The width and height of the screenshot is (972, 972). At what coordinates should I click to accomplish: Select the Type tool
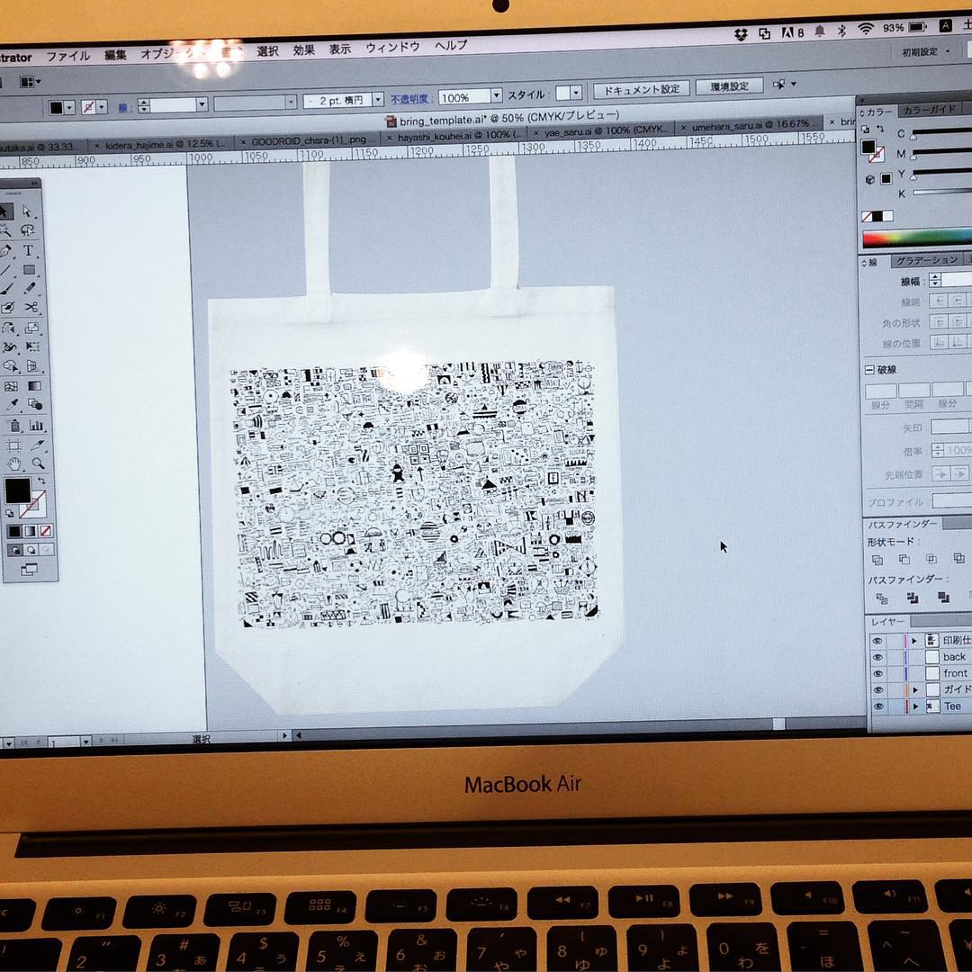(x=28, y=251)
